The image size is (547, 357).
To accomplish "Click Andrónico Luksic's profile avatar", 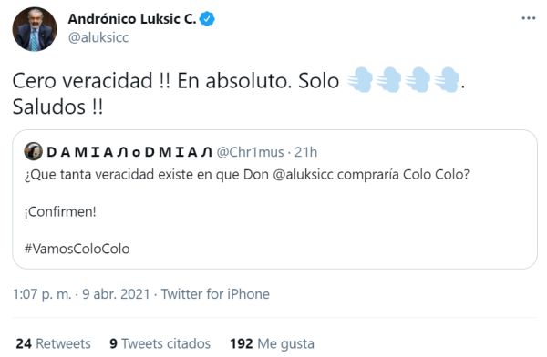I will tap(35, 29).
